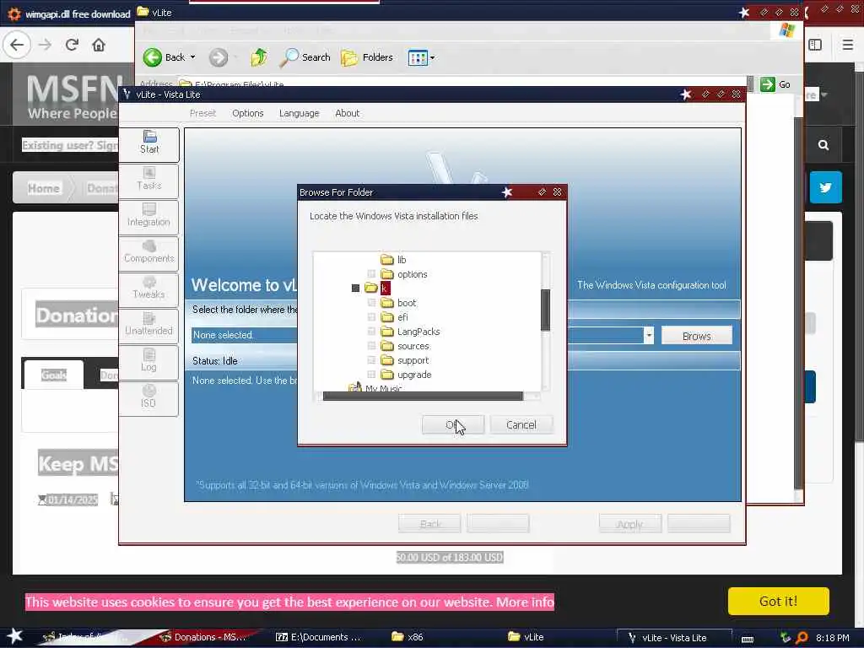Go Back in the vLite Explorer window
The width and height of the screenshot is (864, 648).
(165, 57)
